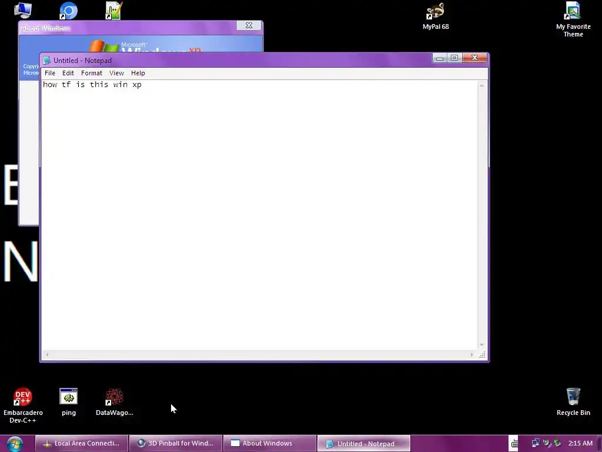Click the Notepad vertical scrollbar down arrow
This screenshot has height=452, width=602.
pos(481,345)
